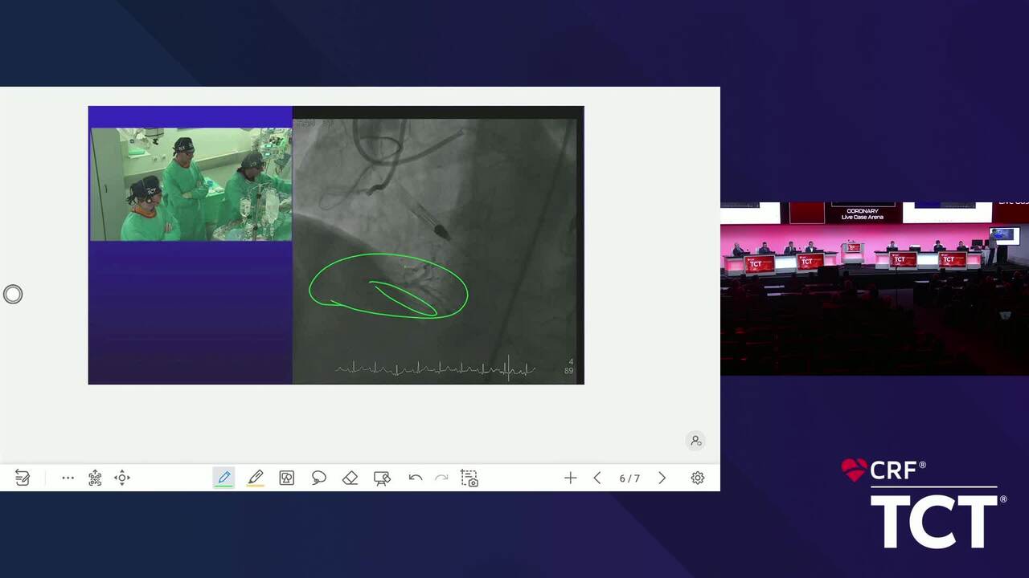Screen dimensions: 1029x578
Task: Open the whiteboard screen annotation tool
Action: point(382,478)
